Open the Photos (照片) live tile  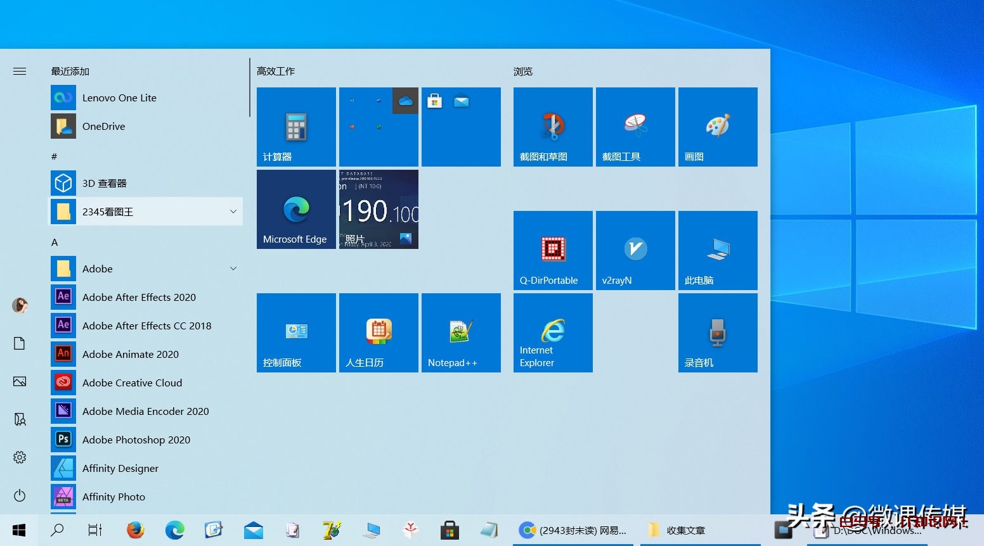pyautogui.click(x=379, y=209)
